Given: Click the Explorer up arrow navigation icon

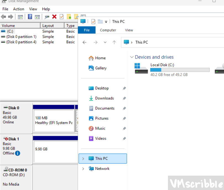Looking at the screenshot, I should [x=114, y=42].
